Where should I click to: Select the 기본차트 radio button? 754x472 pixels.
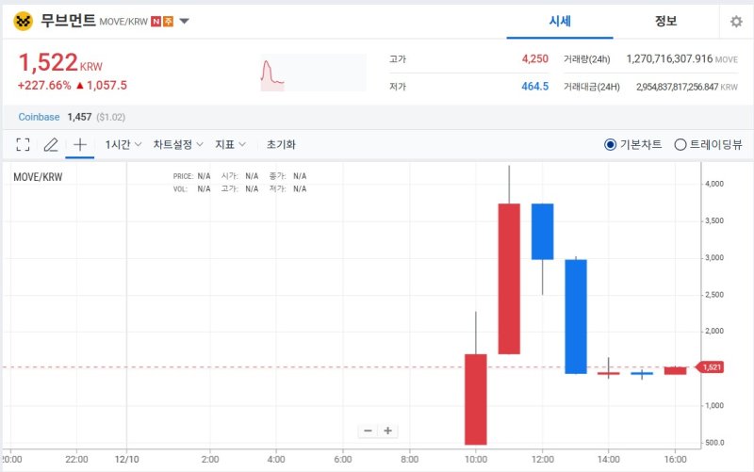coord(611,145)
